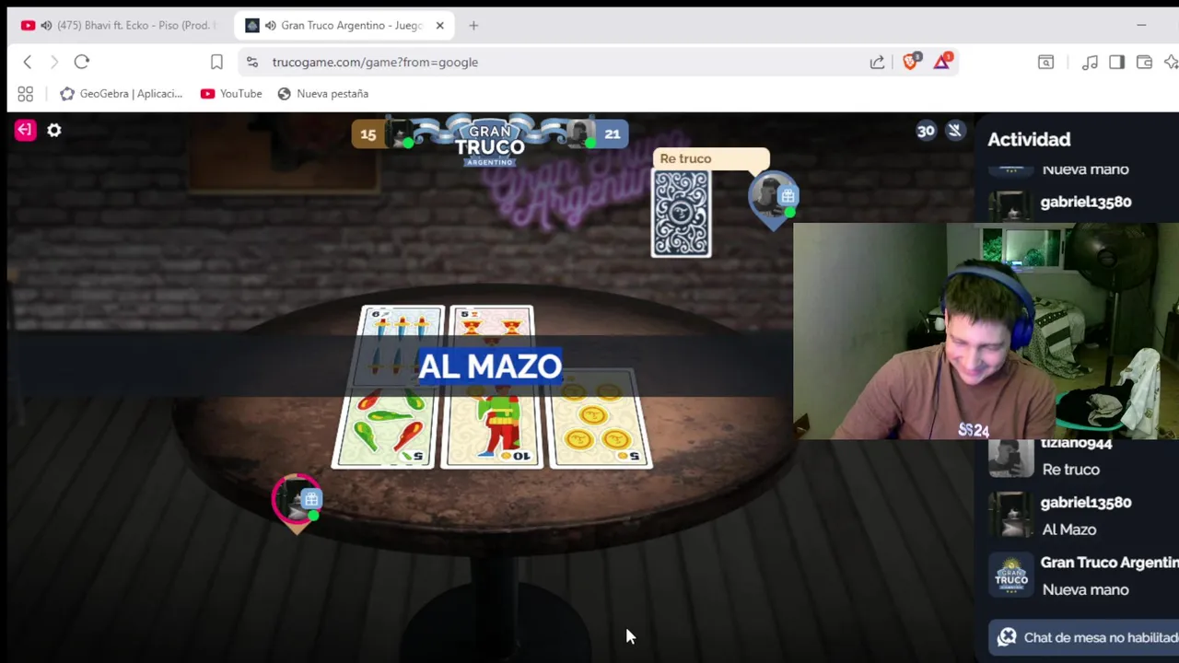The image size is (1179, 663).
Task: Click your own avatar near the table
Action: click(295, 500)
